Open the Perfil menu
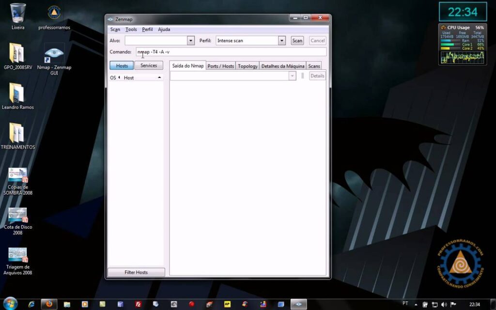496x310 pixels. pyautogui.click(x=147, y=30)
